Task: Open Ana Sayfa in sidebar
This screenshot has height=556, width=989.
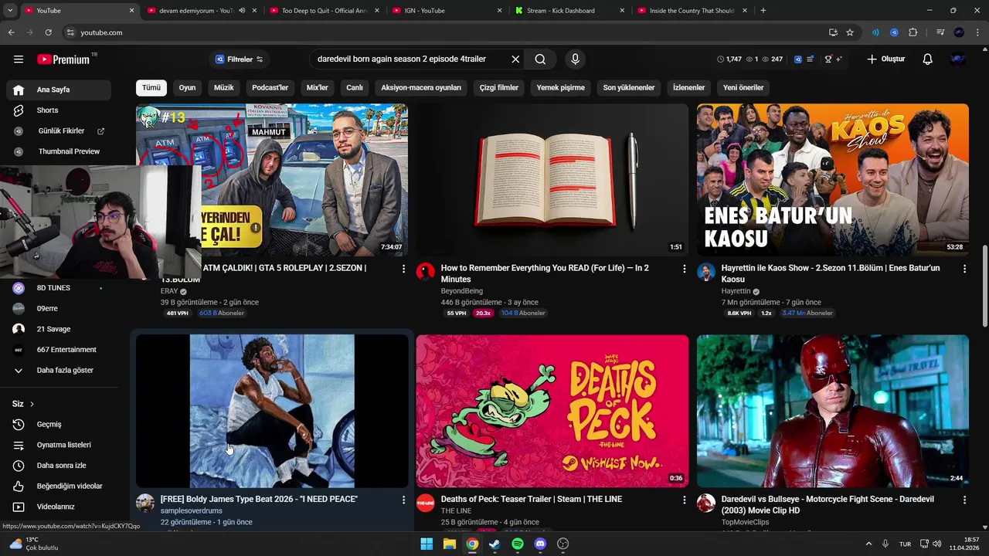Action: click(59, 90)
